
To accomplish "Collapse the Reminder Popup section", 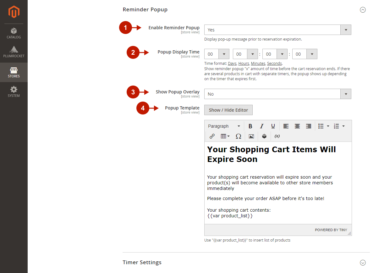I will [363, 10].
